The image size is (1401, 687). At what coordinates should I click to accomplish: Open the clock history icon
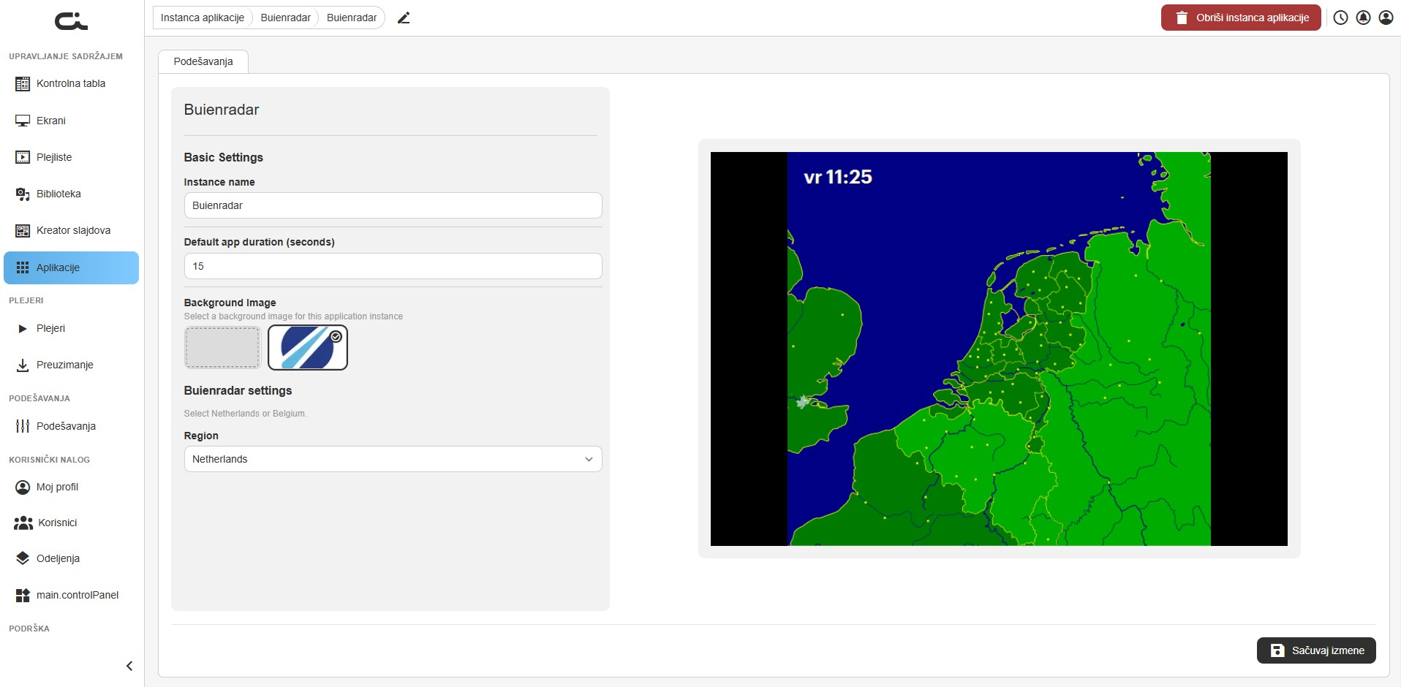pyautogui.click(x=1340, y=18)
